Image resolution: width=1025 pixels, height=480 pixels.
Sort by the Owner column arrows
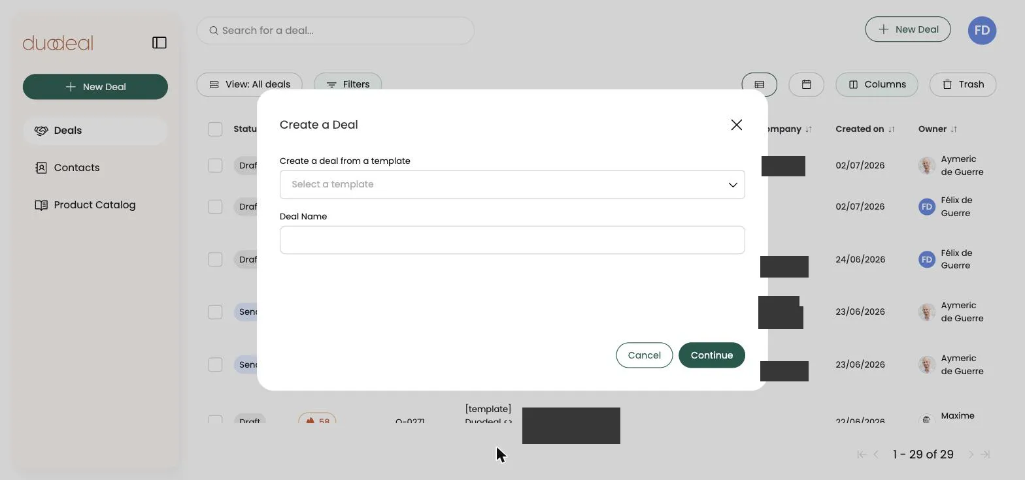pos(954,129)
